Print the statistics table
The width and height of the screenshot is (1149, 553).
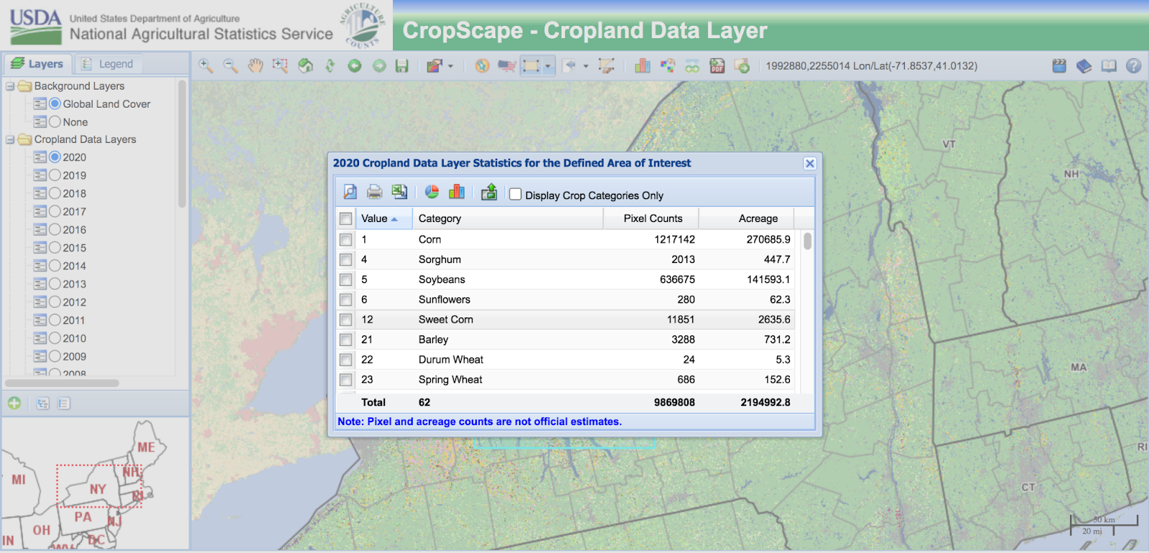tap(374, 192)
